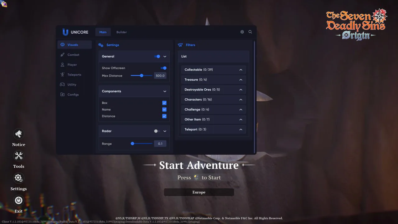Click the Start Adventure title
The image size is (398, 224).
click(x=199, y=165)
